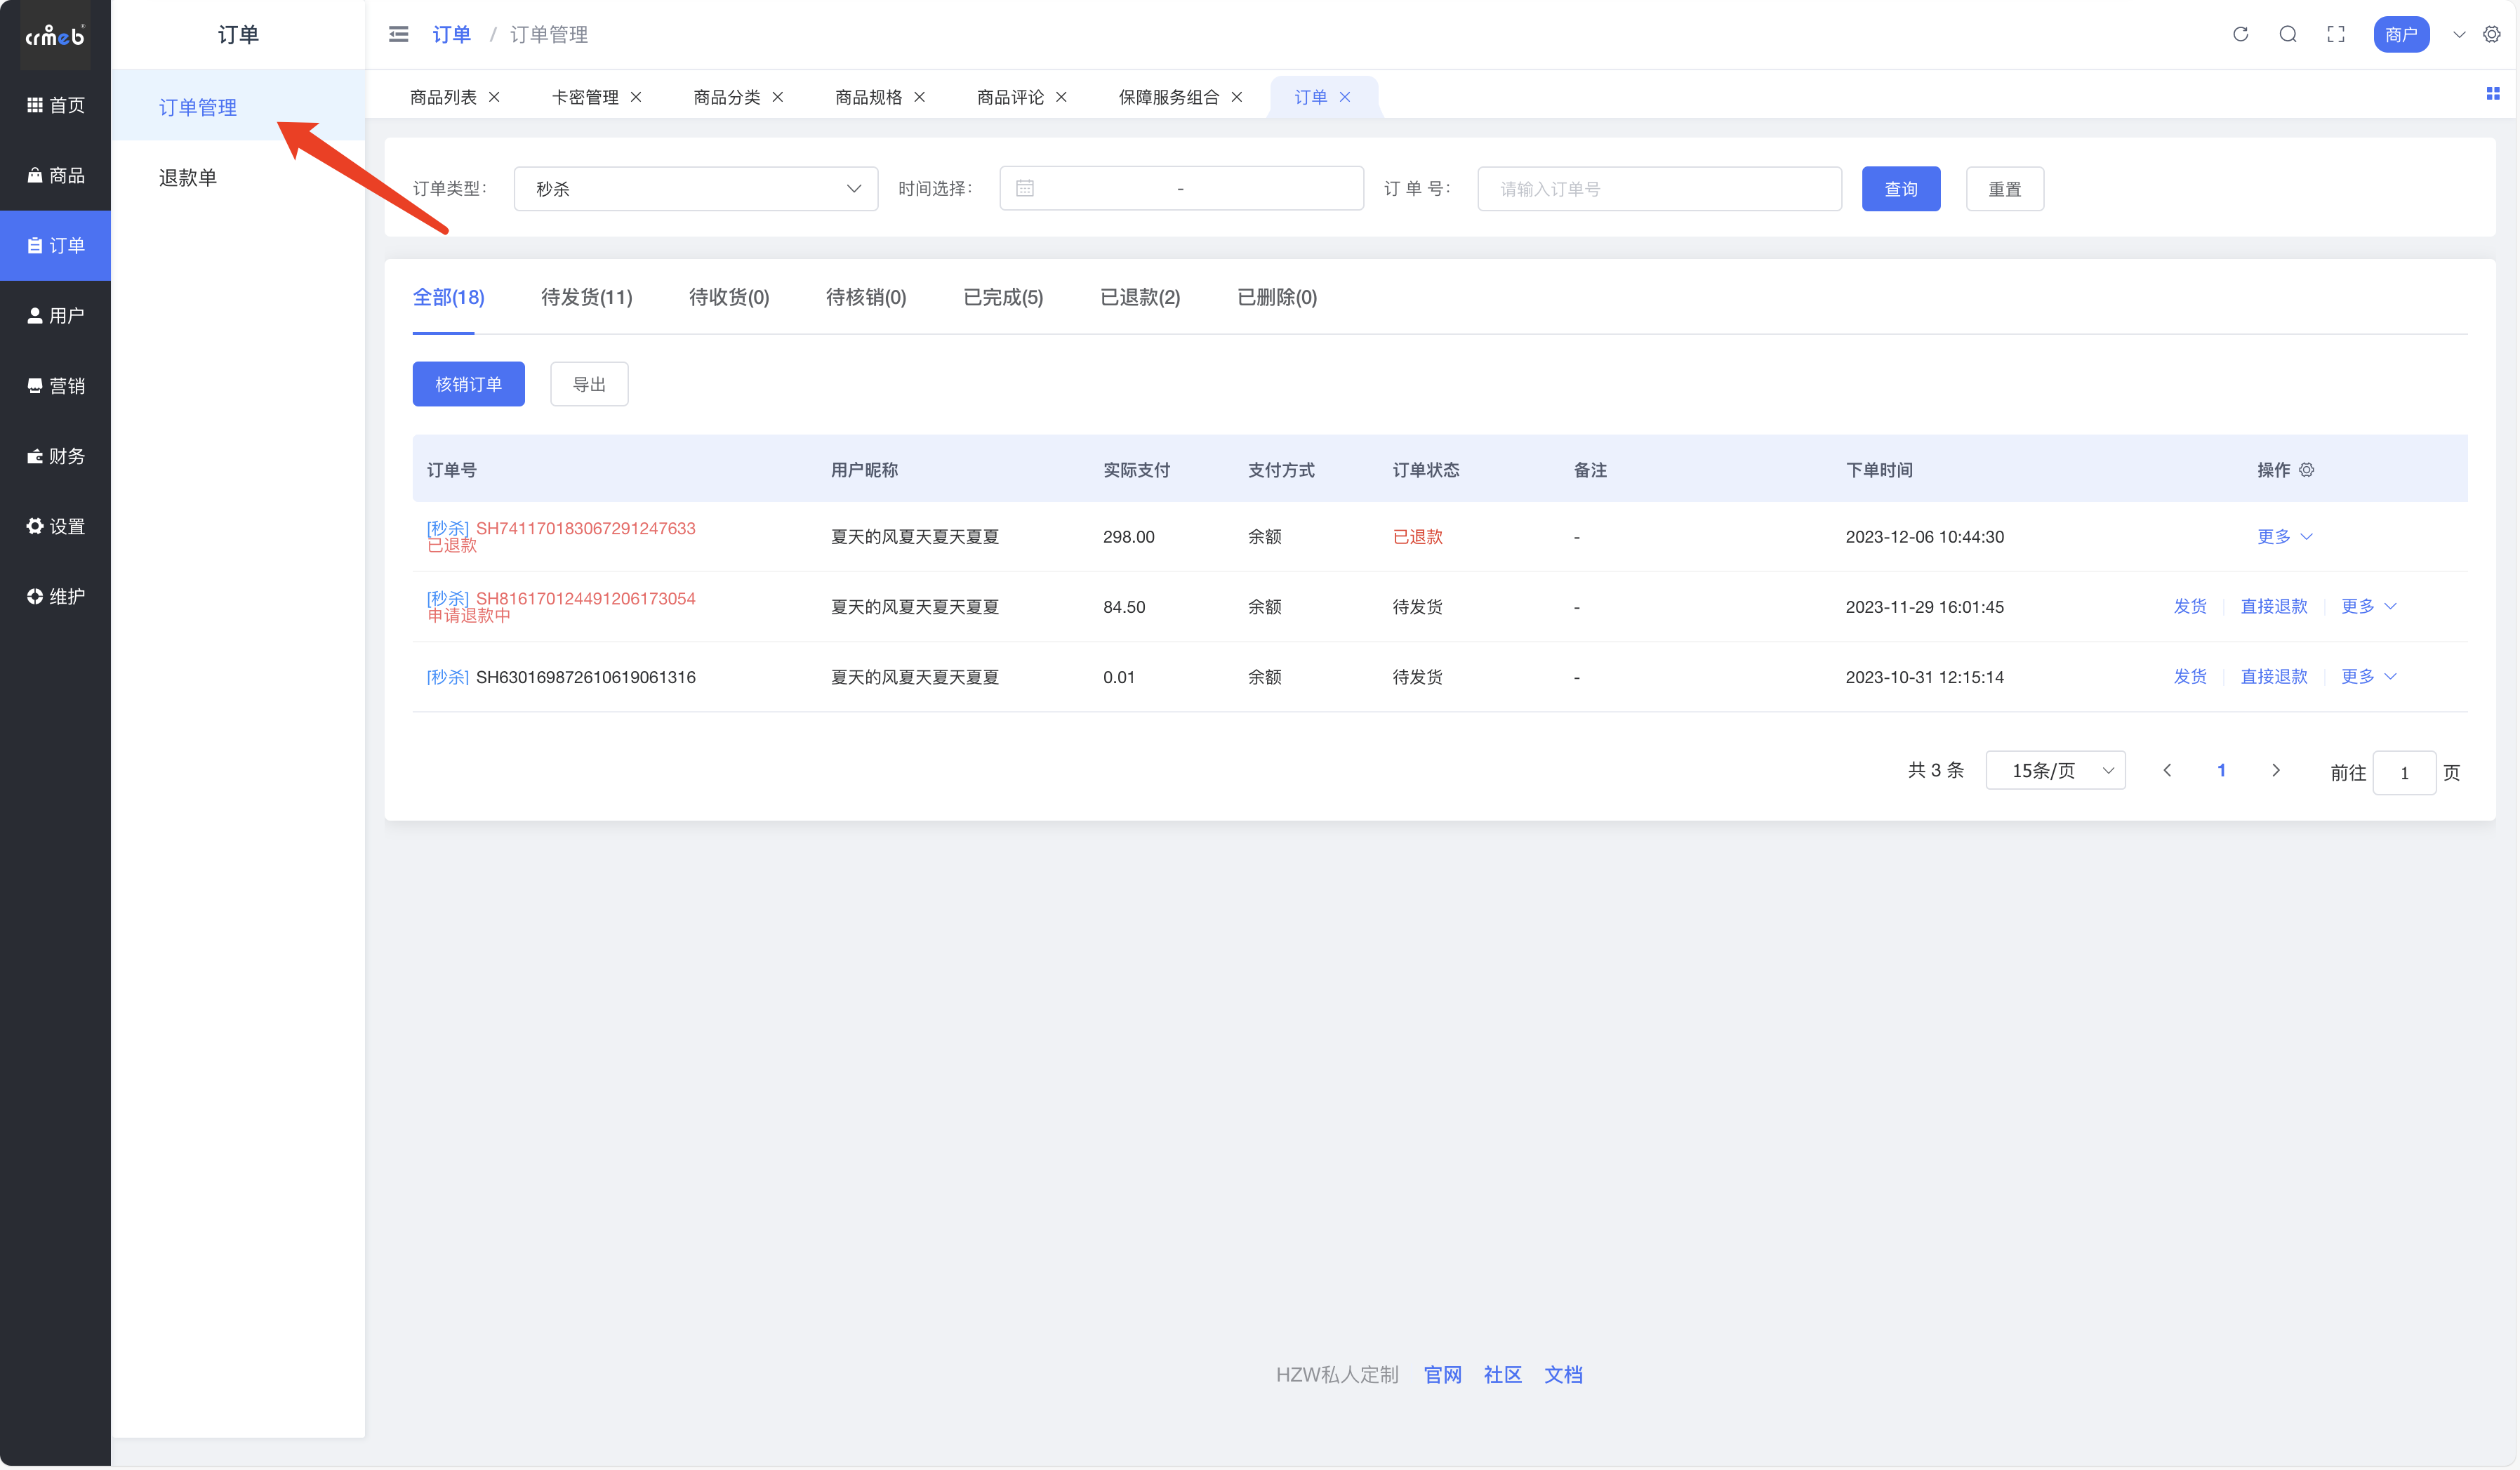This screenshot has width=2520, height=1470.
Task: Focus the 前往 page number input
Action: [x=2404, y=772]
